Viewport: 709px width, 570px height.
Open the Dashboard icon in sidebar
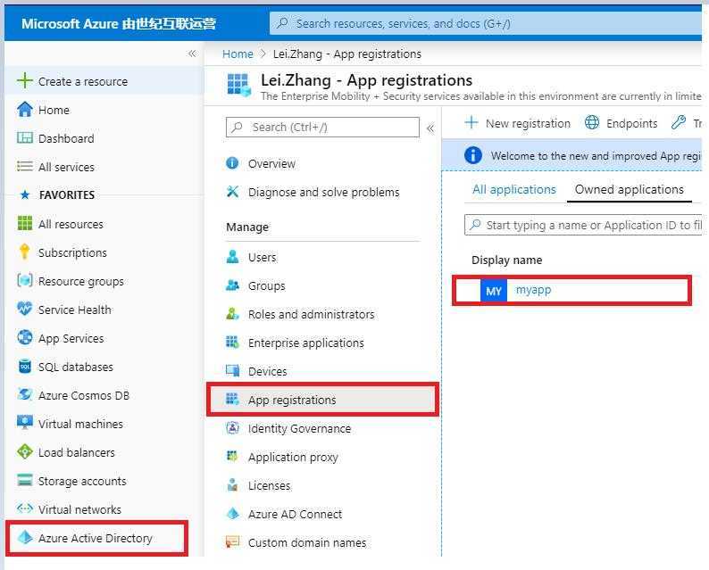point(24,137)
